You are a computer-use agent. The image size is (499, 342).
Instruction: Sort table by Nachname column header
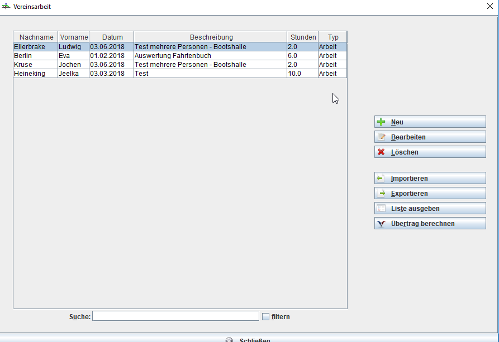click(36, 37)
